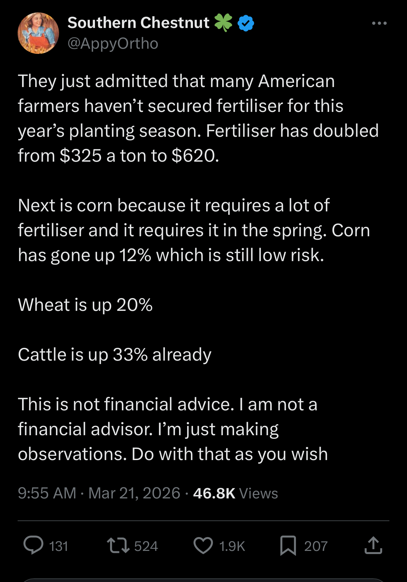Click the blue verified checkmark badge
The height and width of the screenshot is (582, 407).
(x=246, y=23)
